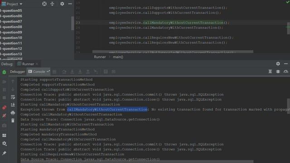The height and width of the screenshot is (163, 290).
Task: Select question13 module in Project tree
Action: [11, 54]
